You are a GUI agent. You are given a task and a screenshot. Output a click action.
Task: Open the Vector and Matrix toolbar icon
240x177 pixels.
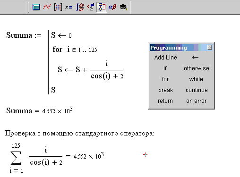coord(58,7)
